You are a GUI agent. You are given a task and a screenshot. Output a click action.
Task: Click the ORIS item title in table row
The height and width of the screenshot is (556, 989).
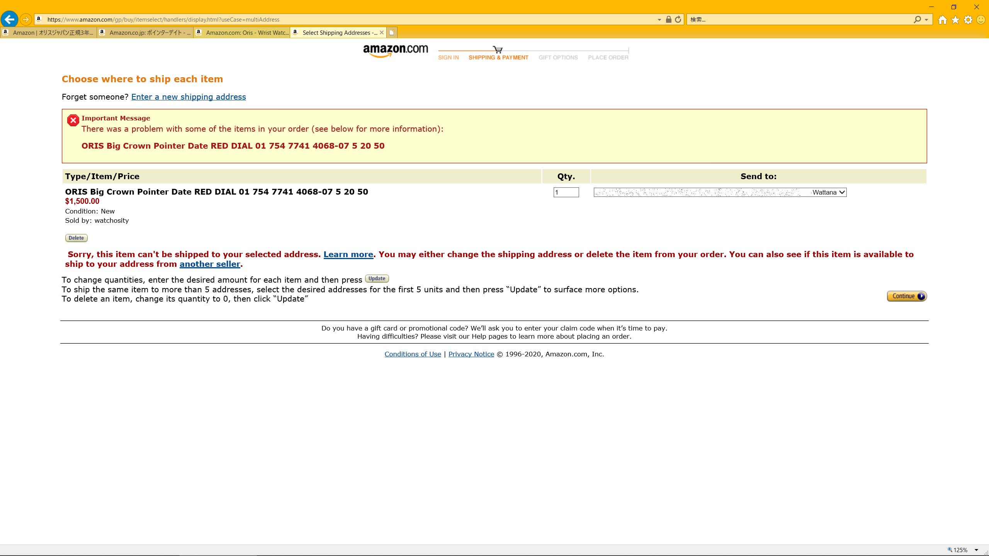click(x=216, y=192)
